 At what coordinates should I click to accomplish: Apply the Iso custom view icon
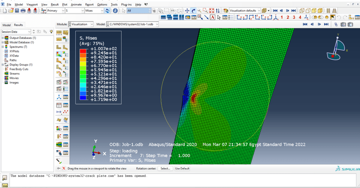click(306, 17)
